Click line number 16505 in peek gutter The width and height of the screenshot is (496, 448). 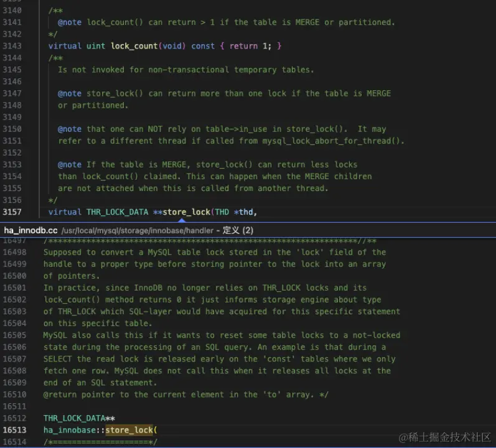click(14, 335)
